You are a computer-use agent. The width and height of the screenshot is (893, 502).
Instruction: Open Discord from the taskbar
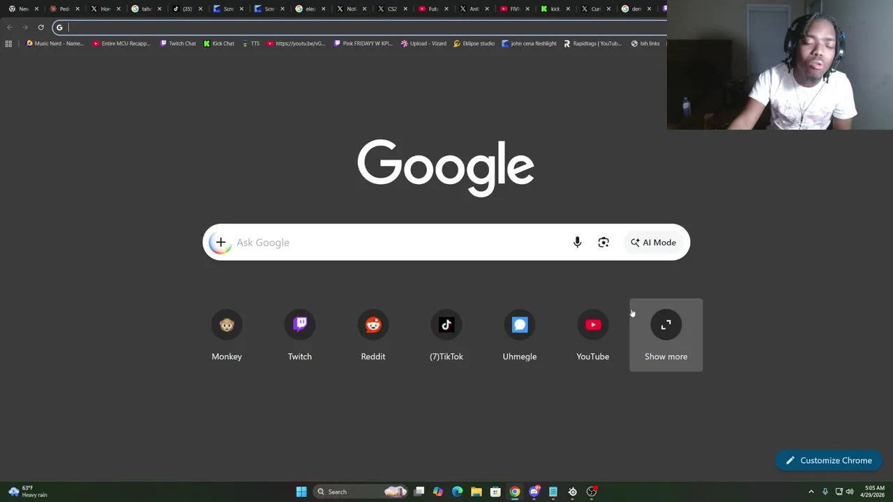[x=534, y=492]
